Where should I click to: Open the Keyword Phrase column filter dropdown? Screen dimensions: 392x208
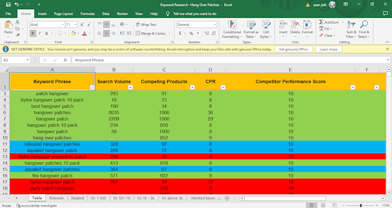pyautogui.click(x=92, y=87)
